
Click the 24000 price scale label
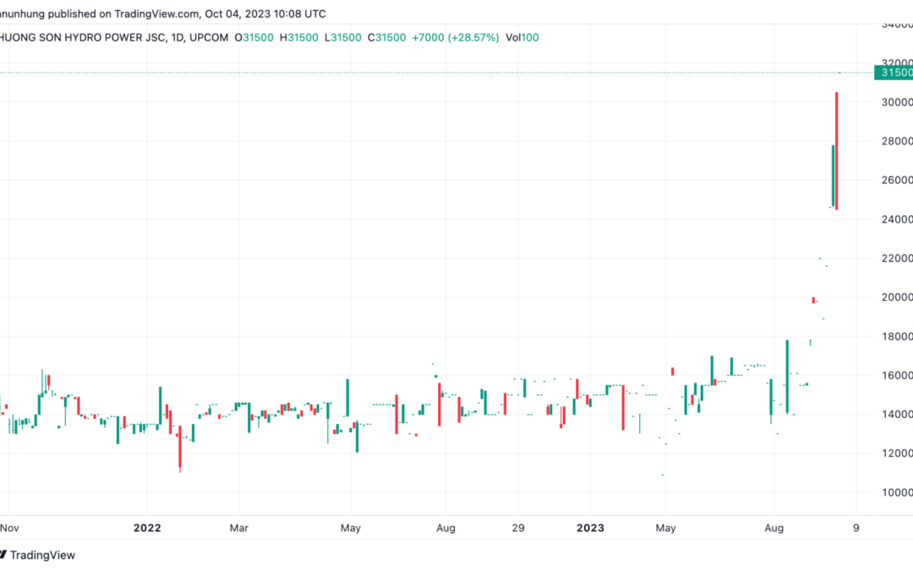click(897, 220)
